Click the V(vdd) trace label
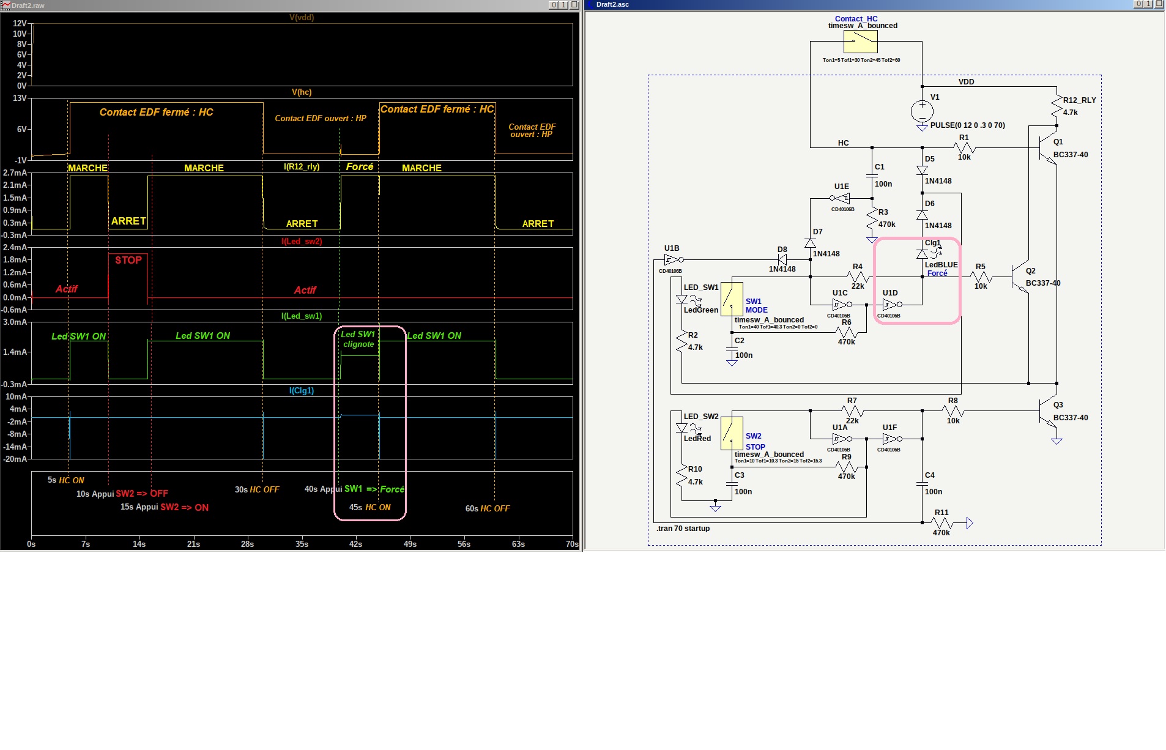This screenshot has height=750, width=1166. pos(302,18)
